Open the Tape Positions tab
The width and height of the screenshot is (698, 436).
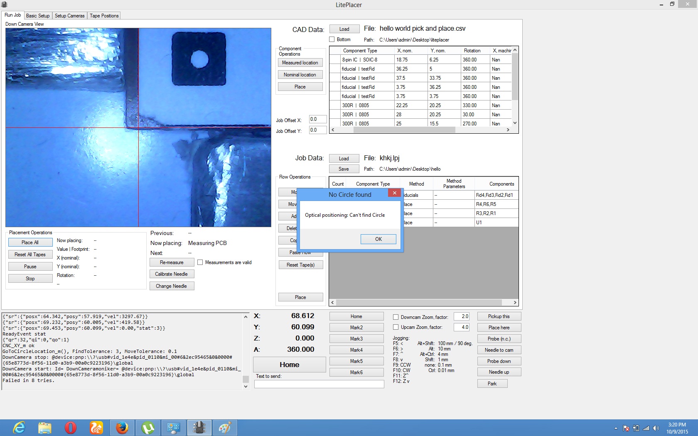[104, 16]
